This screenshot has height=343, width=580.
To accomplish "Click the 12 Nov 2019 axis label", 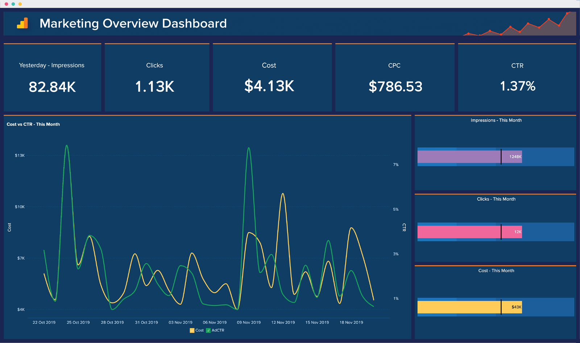I will pyautogui.click(x=283, y=322).
